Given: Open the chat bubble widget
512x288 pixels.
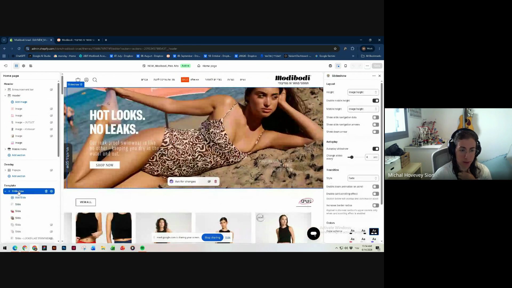Looking at the screenshot, I should (x=314, y=234).
